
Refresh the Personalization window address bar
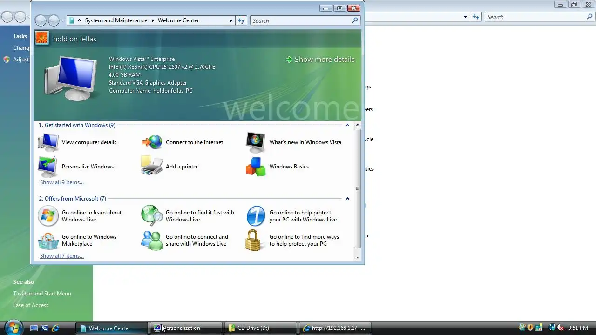(476, 17)
